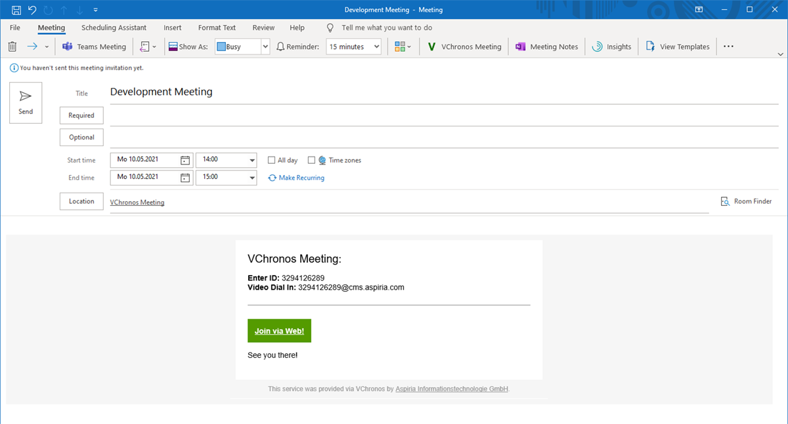
Task: Open the File menu
Action: [x=15, y=28]
